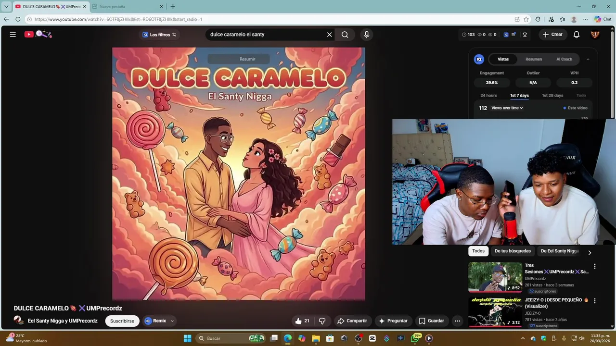Open the Tres Sesiones video thumbnail
616x346 pixels.
coord(495,277)
